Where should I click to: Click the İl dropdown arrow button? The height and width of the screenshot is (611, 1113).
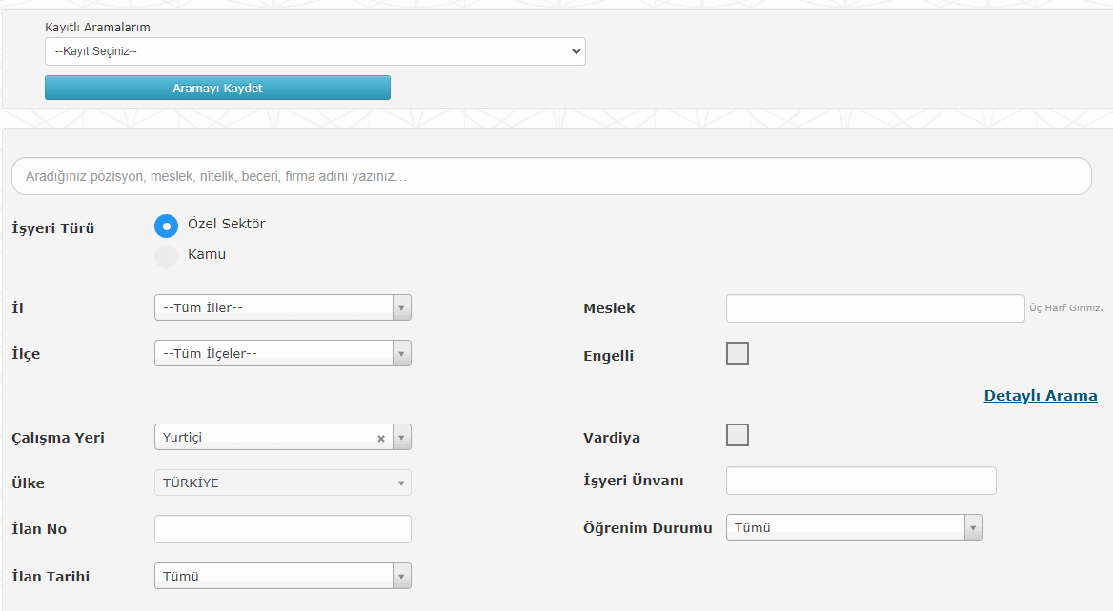click(x=401, y=307)
